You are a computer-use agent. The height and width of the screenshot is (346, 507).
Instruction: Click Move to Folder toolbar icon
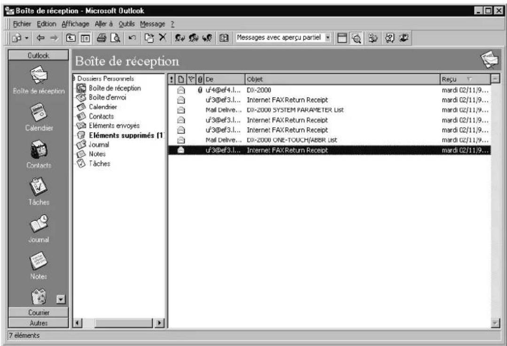(x=149, y=38)
